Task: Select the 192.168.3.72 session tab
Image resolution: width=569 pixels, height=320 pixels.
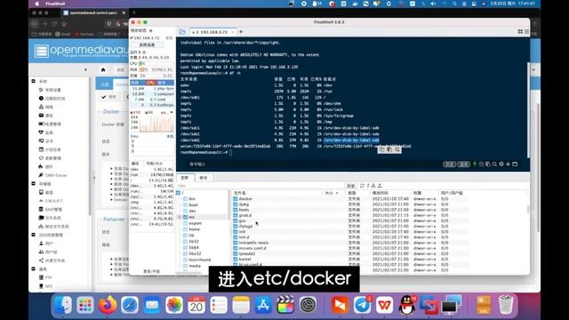Action: click(213, 32)
